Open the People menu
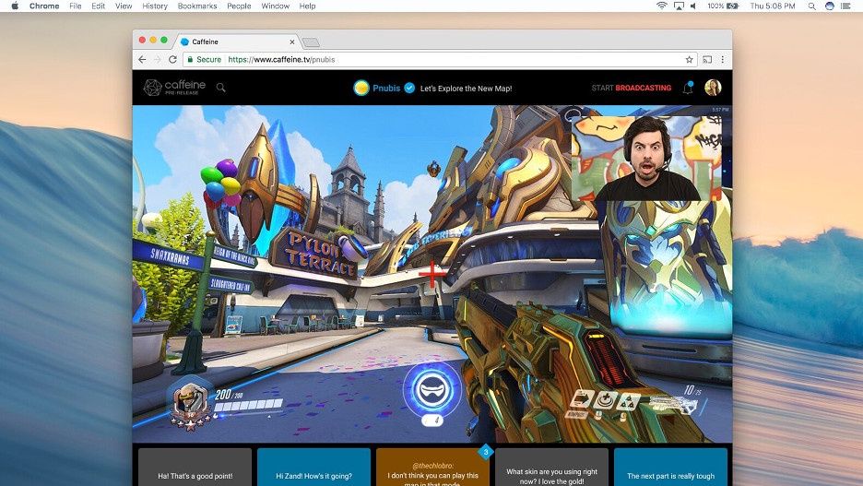Viewport: 863px width, 486px height. (x=239, y=6)
